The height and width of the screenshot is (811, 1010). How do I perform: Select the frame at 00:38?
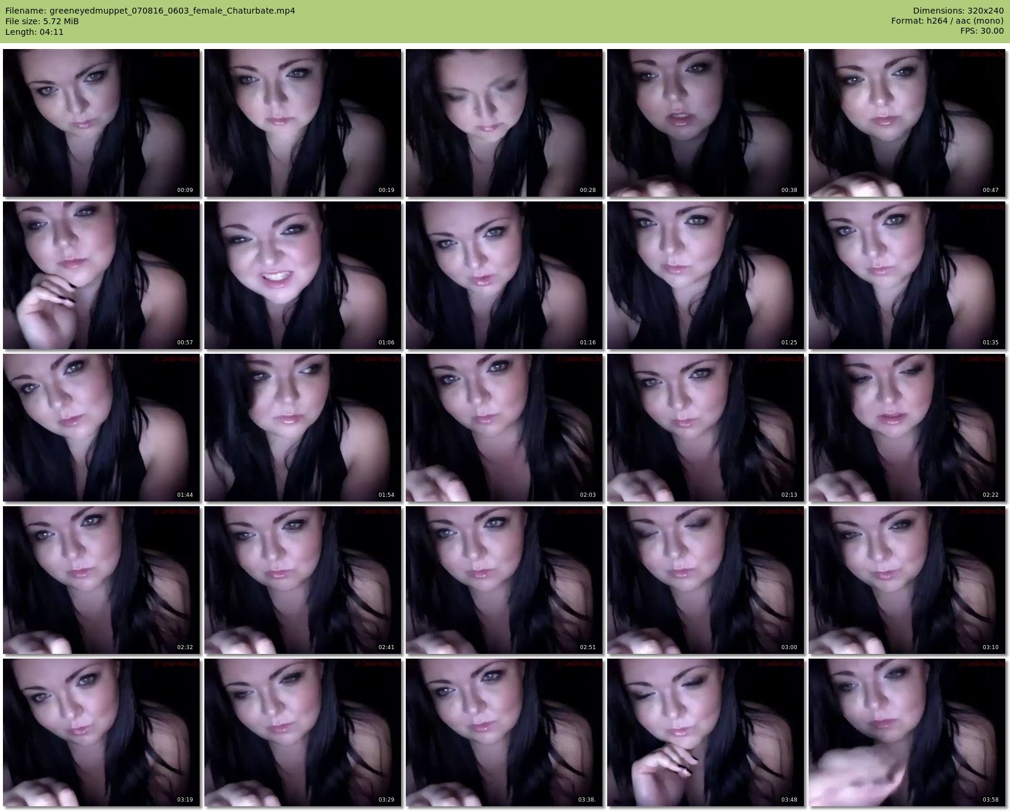click(705, 123)
